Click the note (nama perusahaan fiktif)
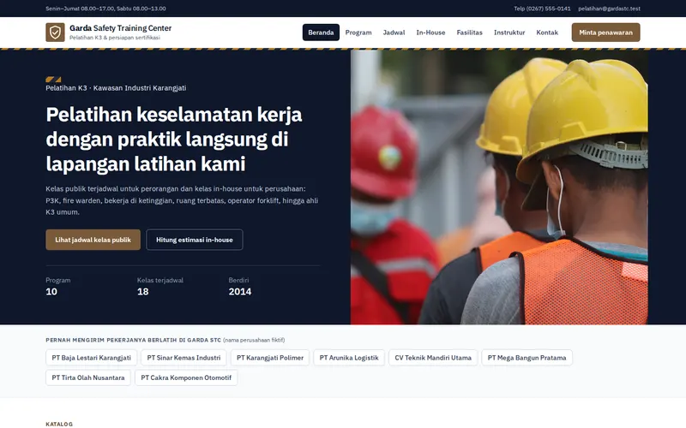This screenshot has width=686, height=428. 254,340
